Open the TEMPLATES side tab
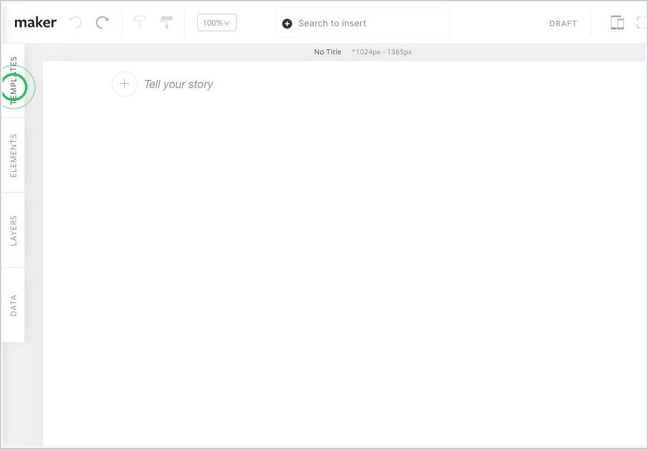 coord(13,81)
